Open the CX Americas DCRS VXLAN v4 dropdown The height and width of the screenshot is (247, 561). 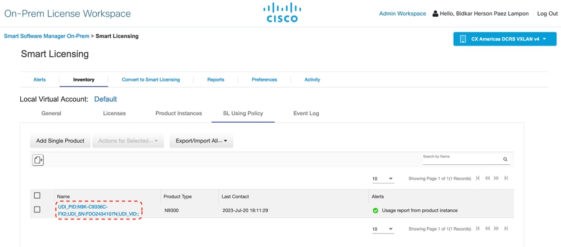(x=505, y=39)
